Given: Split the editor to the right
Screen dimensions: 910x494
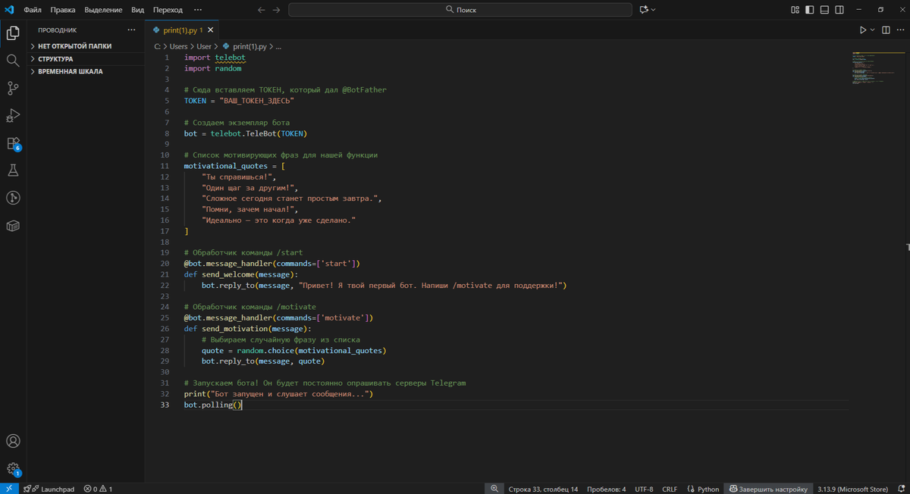Looking at the screenshot, I should coord(885,30).
